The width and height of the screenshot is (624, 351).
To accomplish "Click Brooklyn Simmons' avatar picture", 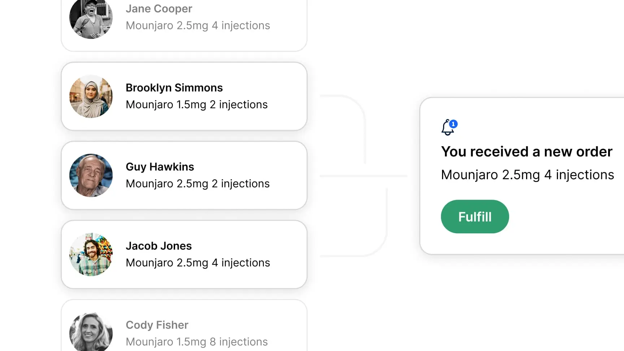I will (x=91, y=96).
